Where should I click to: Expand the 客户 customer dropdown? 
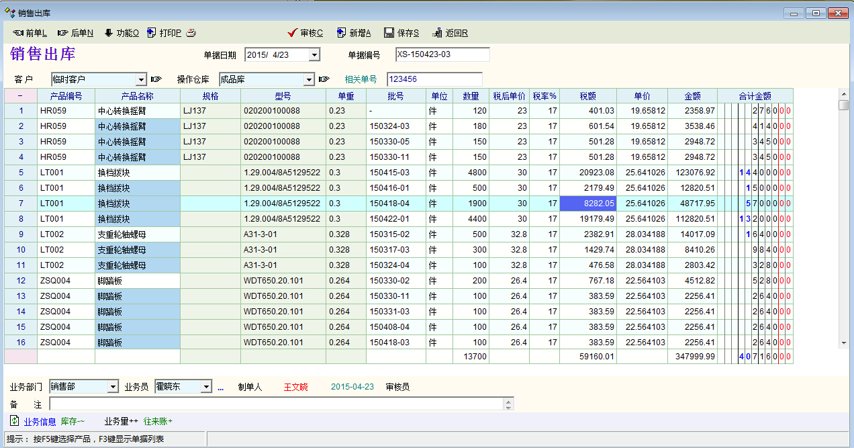click(141, 79)
